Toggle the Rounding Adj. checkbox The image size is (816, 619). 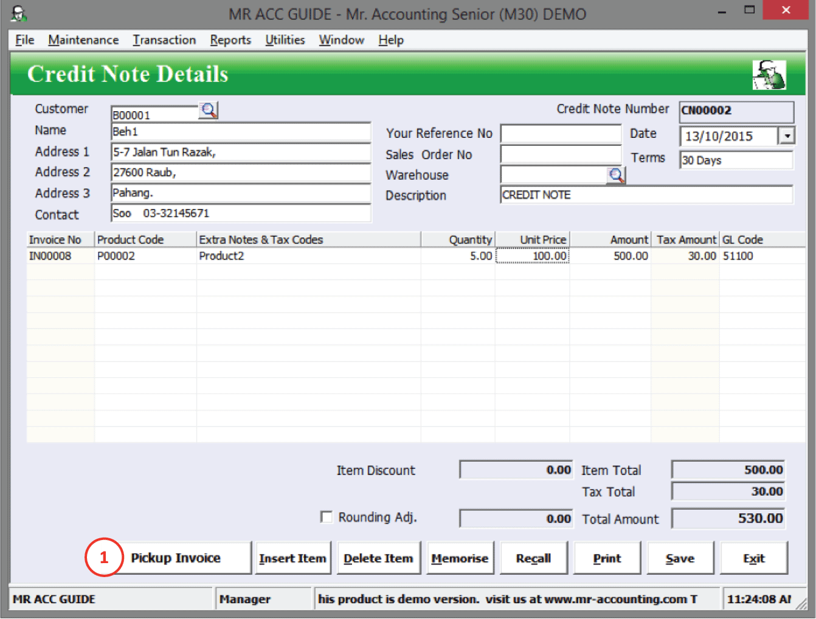coord(327,517)
